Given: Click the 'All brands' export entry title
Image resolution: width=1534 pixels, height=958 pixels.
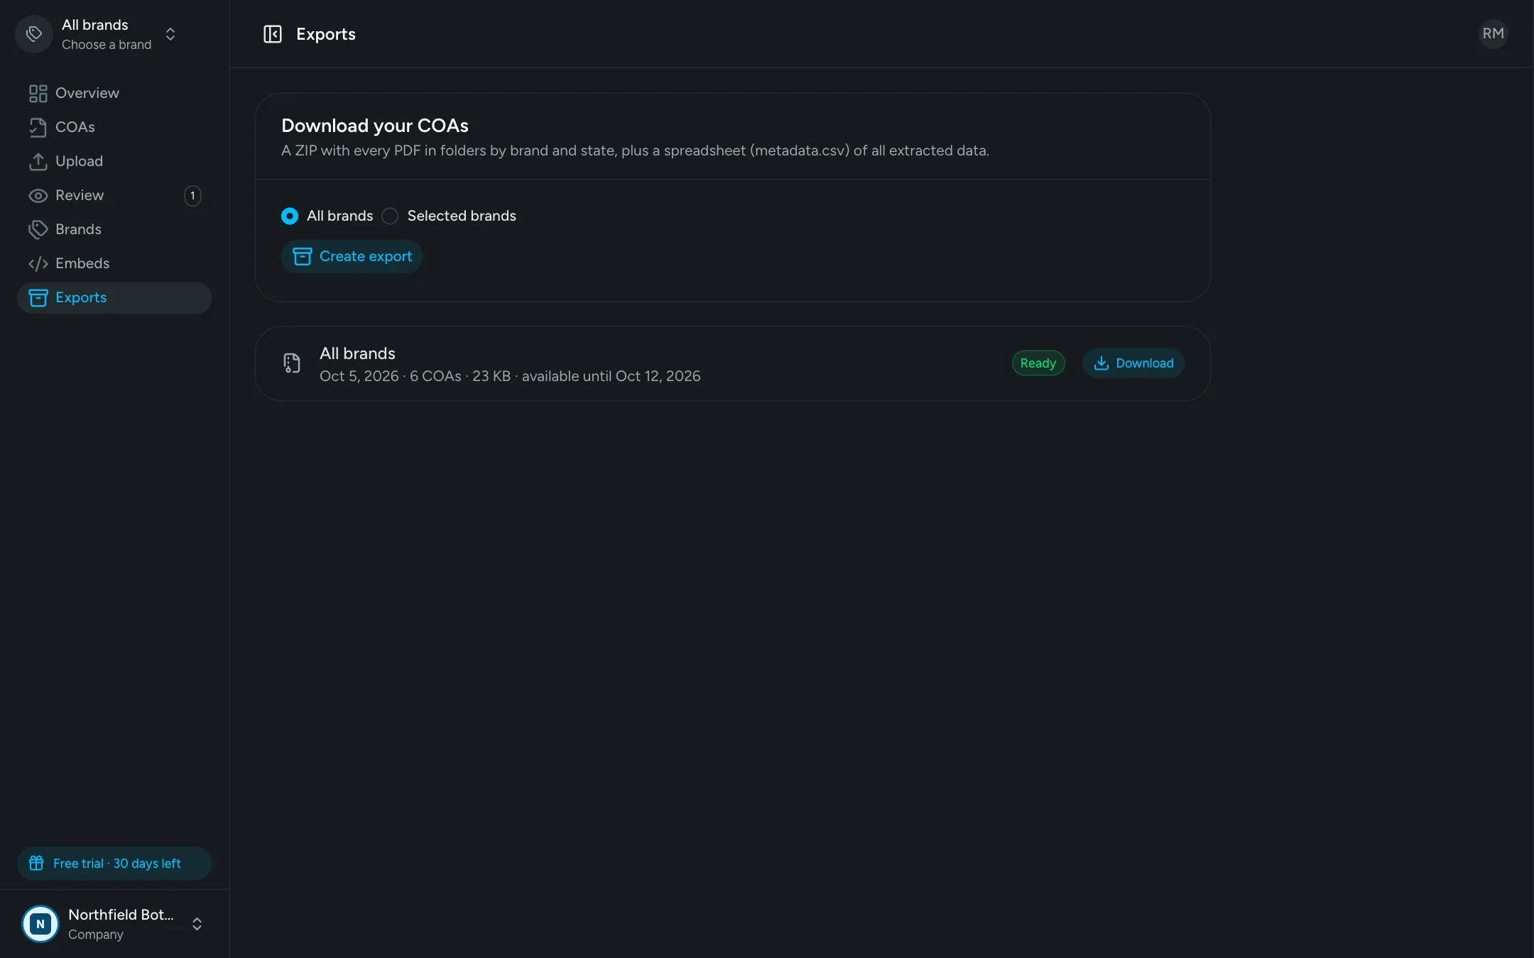Looking at the screenshot, I should coord(357,353).
